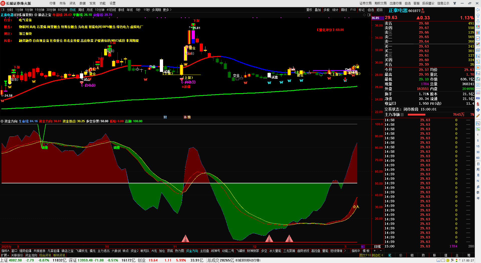Click the RSI indicator sidebar icon
Screen dimensions: 481x263
478,98
